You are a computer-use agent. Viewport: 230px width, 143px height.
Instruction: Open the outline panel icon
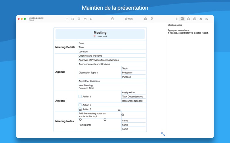[x=177, y=19]
